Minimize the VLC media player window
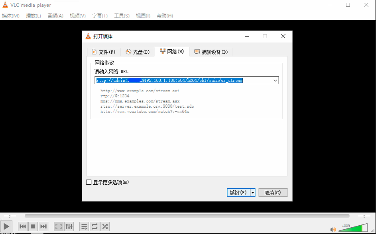Viewport: 376px width, 234px height. point(330,5)
